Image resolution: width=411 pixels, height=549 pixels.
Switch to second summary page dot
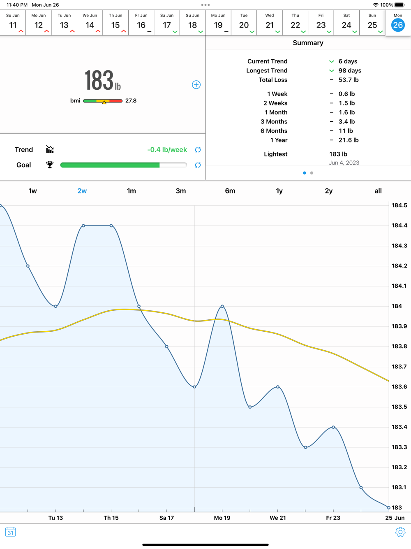point(312,173)
